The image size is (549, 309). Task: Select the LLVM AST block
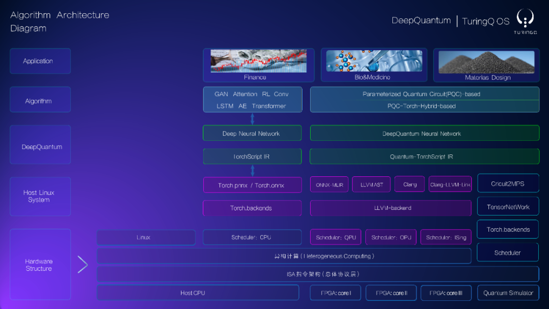(x=371, y=184)
